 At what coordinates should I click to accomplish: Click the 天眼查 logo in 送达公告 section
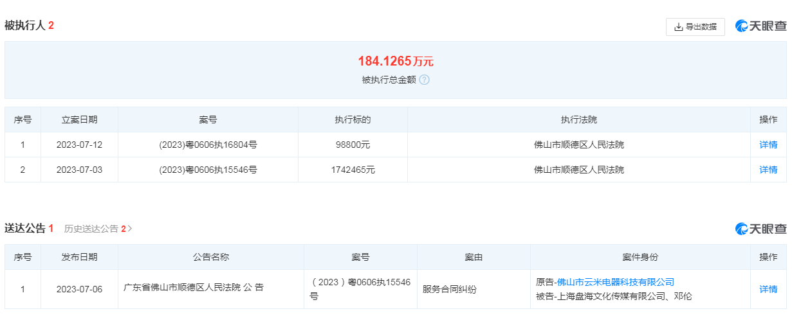point(761,229)
